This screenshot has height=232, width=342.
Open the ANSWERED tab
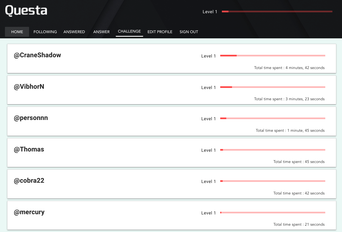pyautogui.click(x=74, y=32)
